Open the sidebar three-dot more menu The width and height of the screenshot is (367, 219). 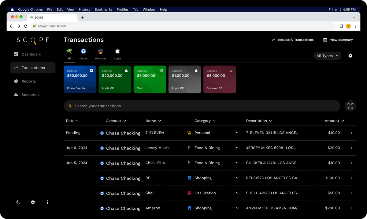coord(47,202)
